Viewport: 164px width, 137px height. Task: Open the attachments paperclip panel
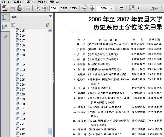click(5, 36)
